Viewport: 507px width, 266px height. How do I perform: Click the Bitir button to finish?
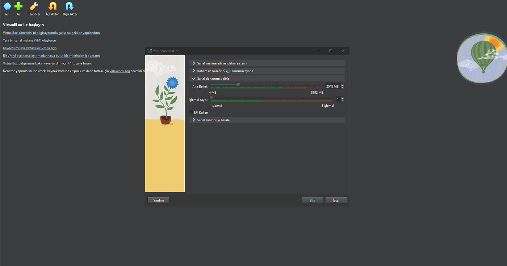[313, 200]
